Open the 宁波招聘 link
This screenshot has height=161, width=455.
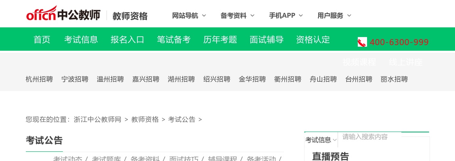pyautogui.click(x=75, y=79)
